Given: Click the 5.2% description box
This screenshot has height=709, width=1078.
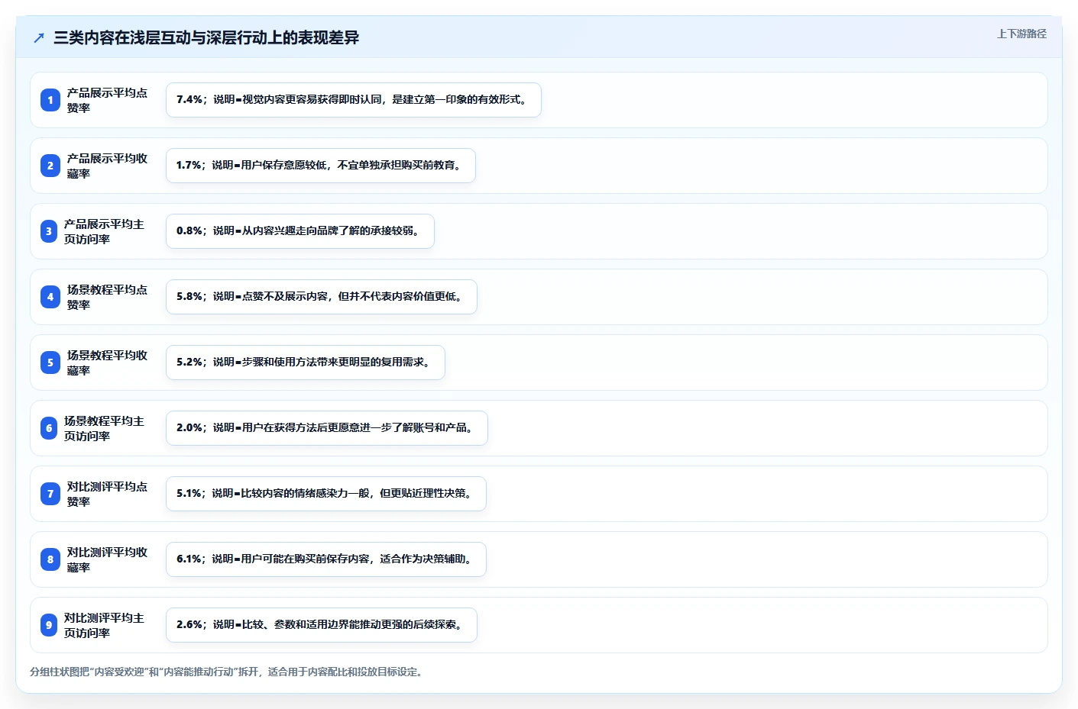Looking at the screenshot, I should tap(306, 363).
